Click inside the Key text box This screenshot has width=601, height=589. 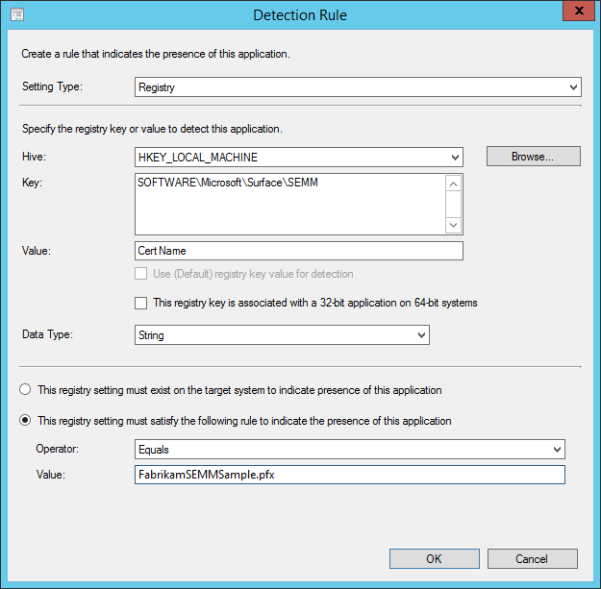[x=288, y=203]
